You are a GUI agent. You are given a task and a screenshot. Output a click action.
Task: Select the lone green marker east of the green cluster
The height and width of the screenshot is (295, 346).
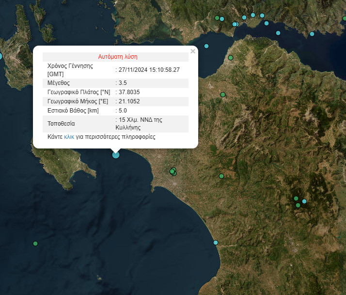[x=221, y=176]
